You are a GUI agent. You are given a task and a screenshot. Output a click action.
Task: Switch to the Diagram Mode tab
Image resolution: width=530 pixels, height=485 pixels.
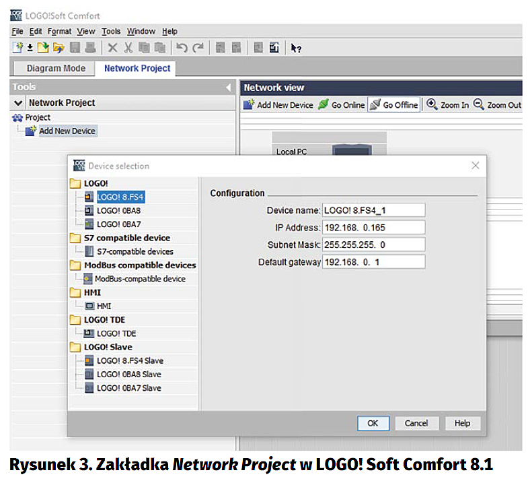tap(56, 68)
